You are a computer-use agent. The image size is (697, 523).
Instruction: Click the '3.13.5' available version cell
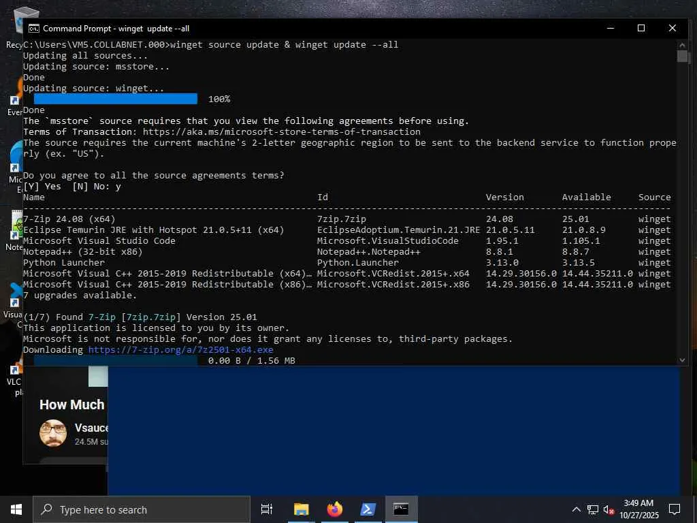coord(579,263)
